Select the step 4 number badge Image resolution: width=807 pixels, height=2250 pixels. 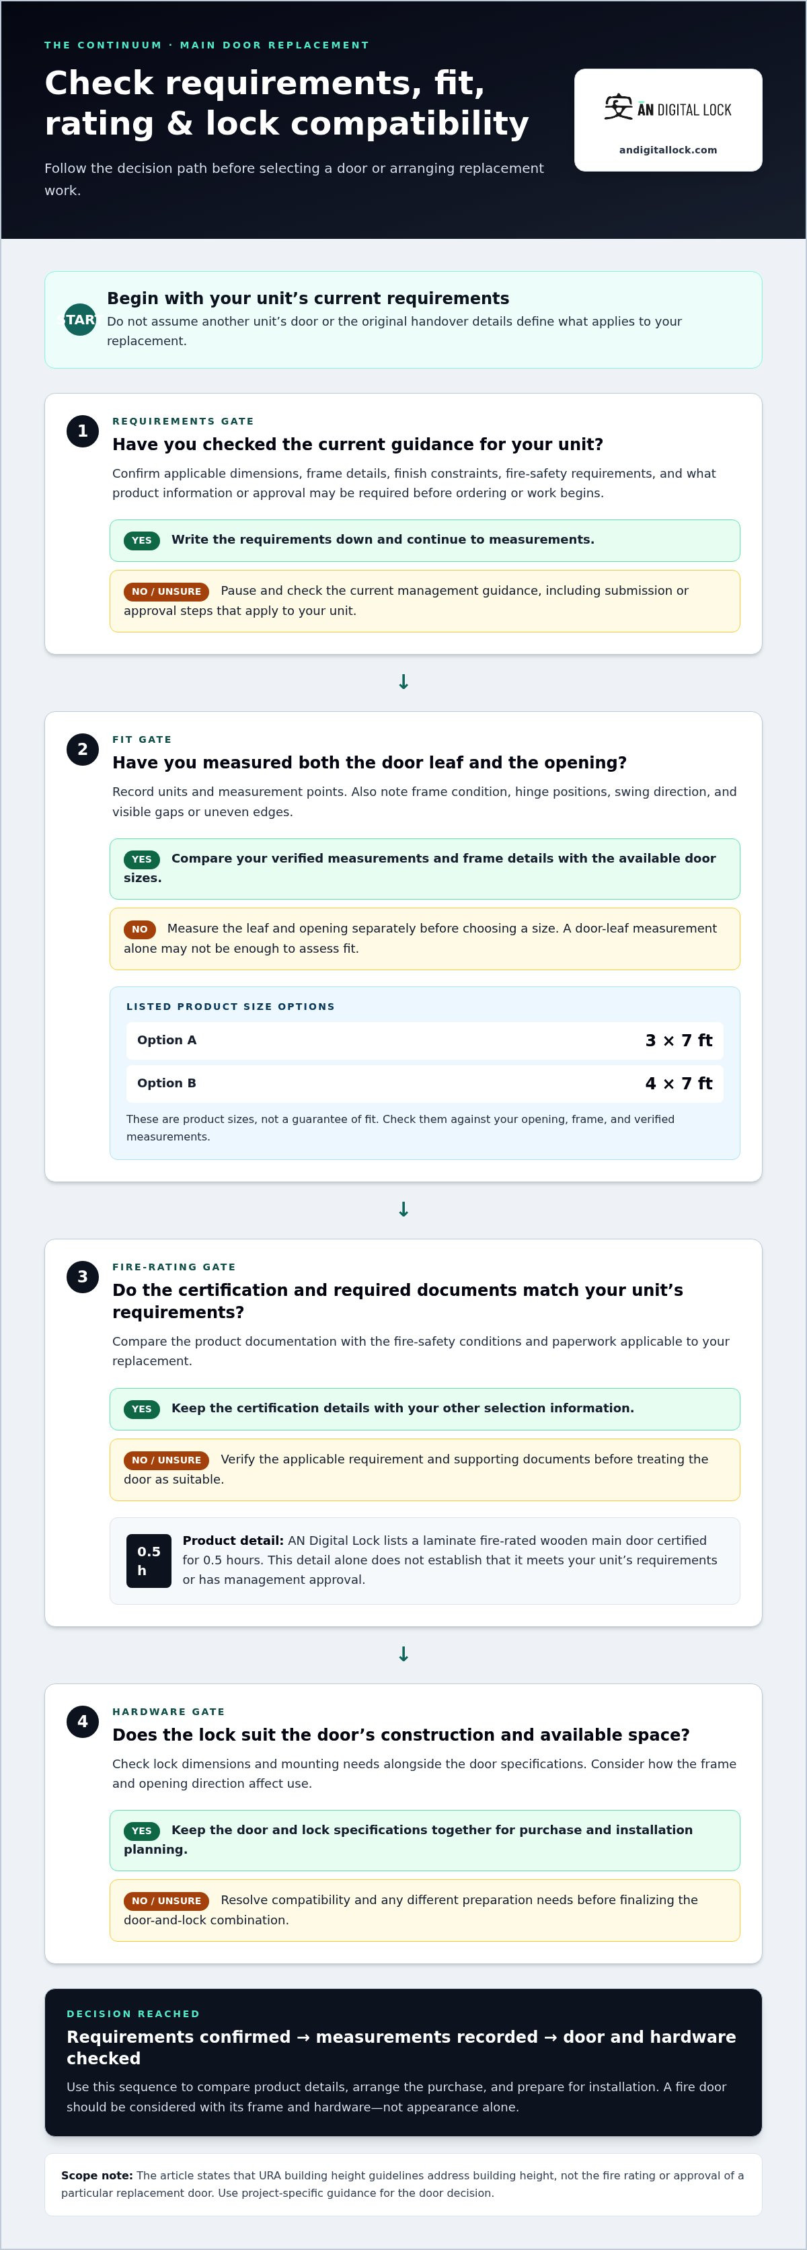(82, 1722)
